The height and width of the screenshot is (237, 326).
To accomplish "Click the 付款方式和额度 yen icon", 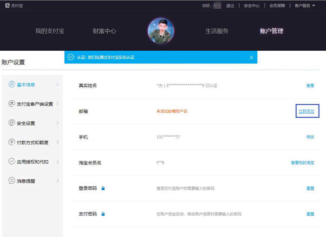I will (x=12, y=142).
